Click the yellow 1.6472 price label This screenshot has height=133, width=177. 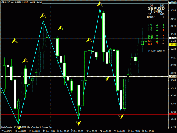172,45
